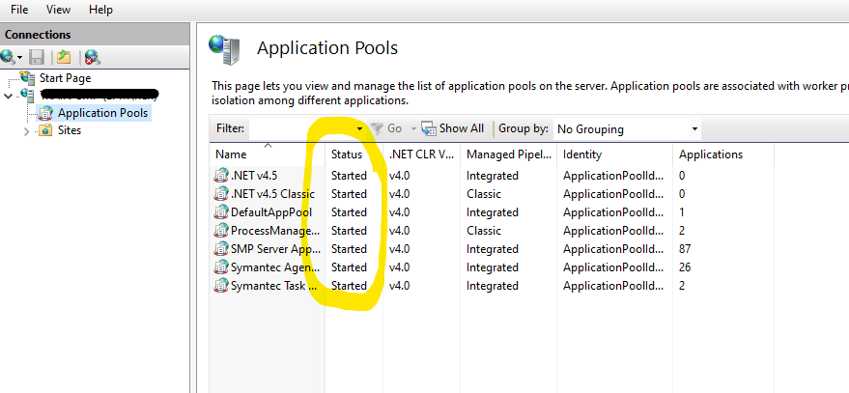Screen dimensions: 849x393
Task: Select the DefaultAppPool application pool icon
Action: click(x=221, y=212)
